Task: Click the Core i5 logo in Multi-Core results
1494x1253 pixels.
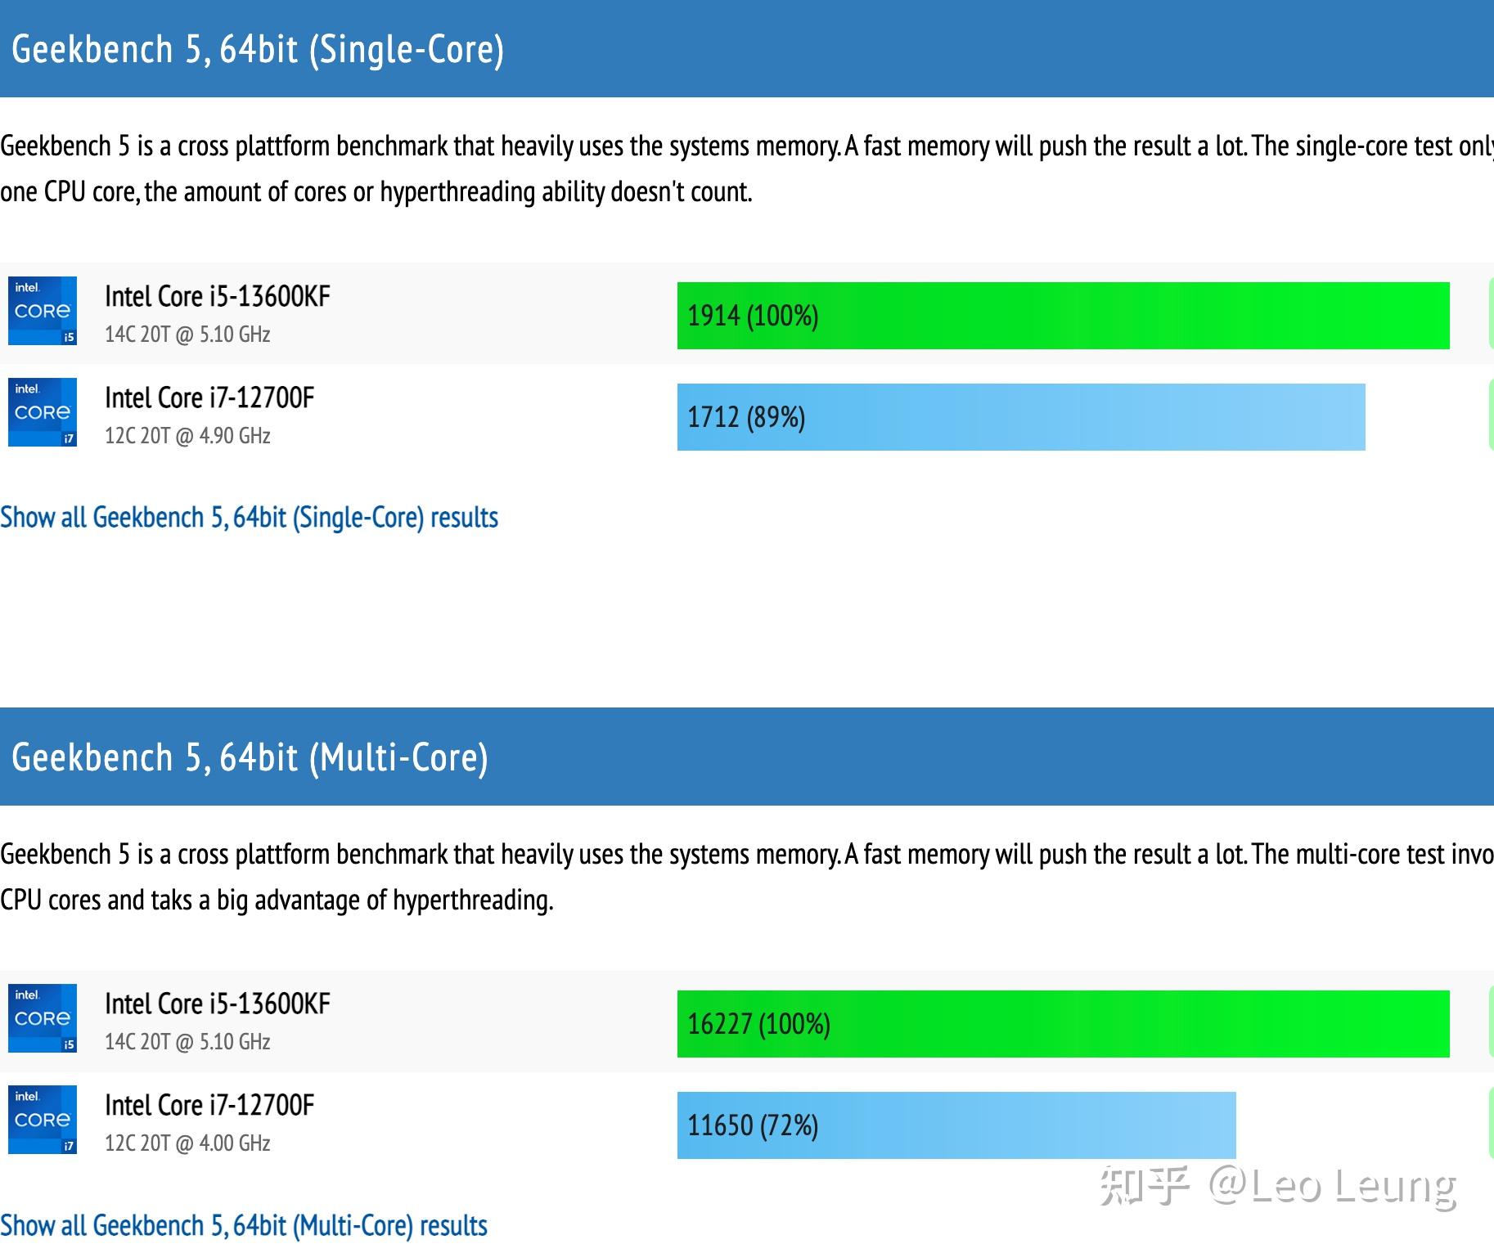Action: click(43, 1018)
